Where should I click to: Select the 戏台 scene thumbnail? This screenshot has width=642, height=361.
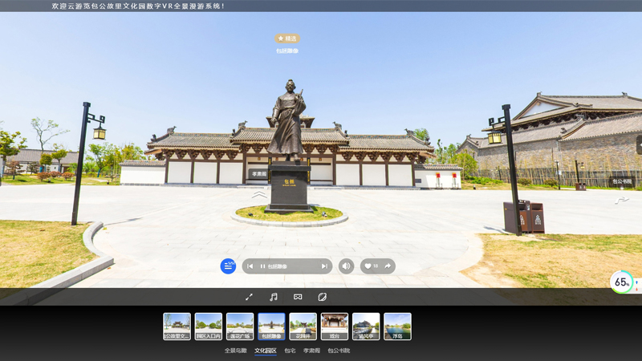335,327
